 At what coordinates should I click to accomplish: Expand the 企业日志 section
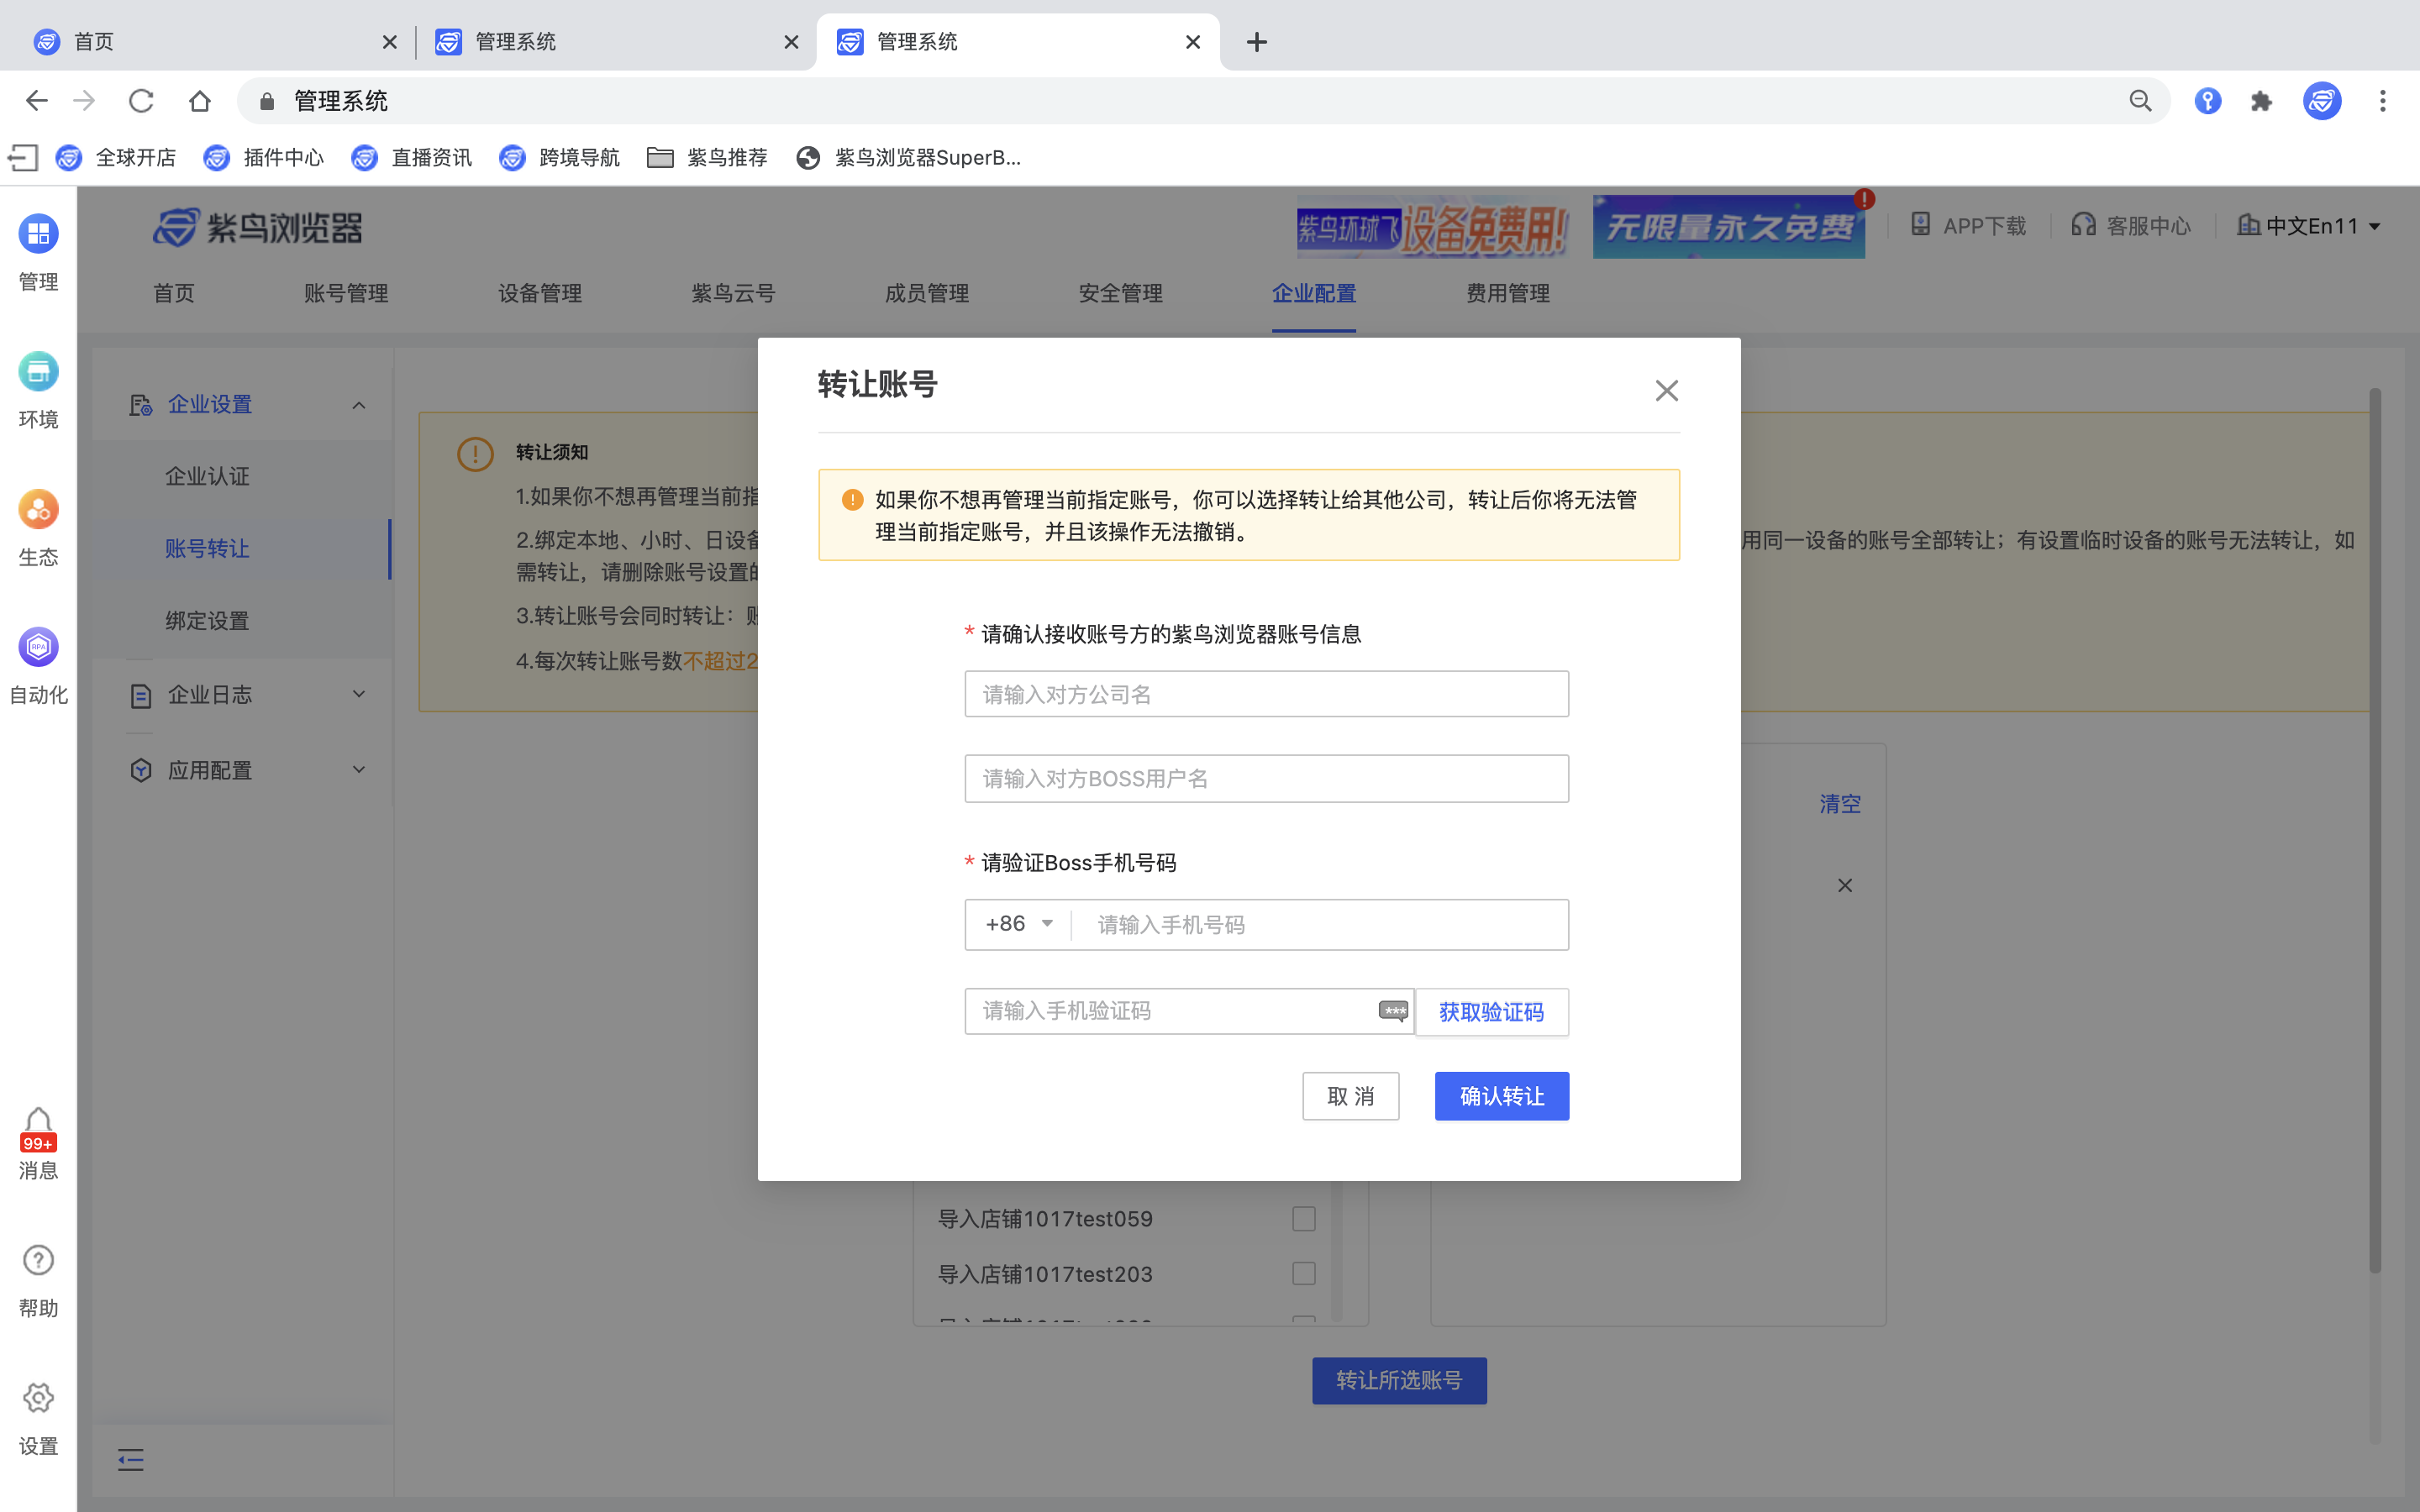pos(210,694)
